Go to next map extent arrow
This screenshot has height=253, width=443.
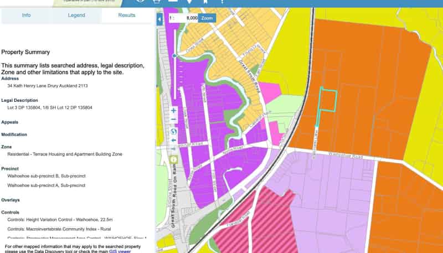(174, 148)
